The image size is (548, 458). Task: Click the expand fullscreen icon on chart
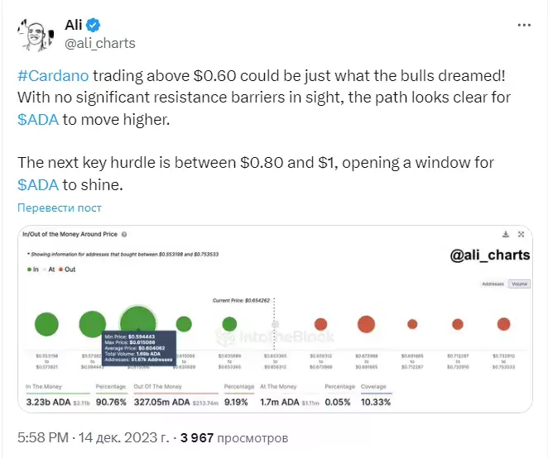pos(521,234)
